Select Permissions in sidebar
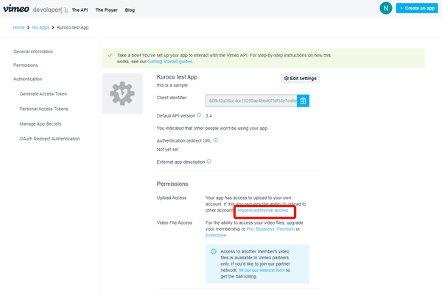Image resolution: width=442 pixels, height=296 pixels. click(x=25, y=65)
